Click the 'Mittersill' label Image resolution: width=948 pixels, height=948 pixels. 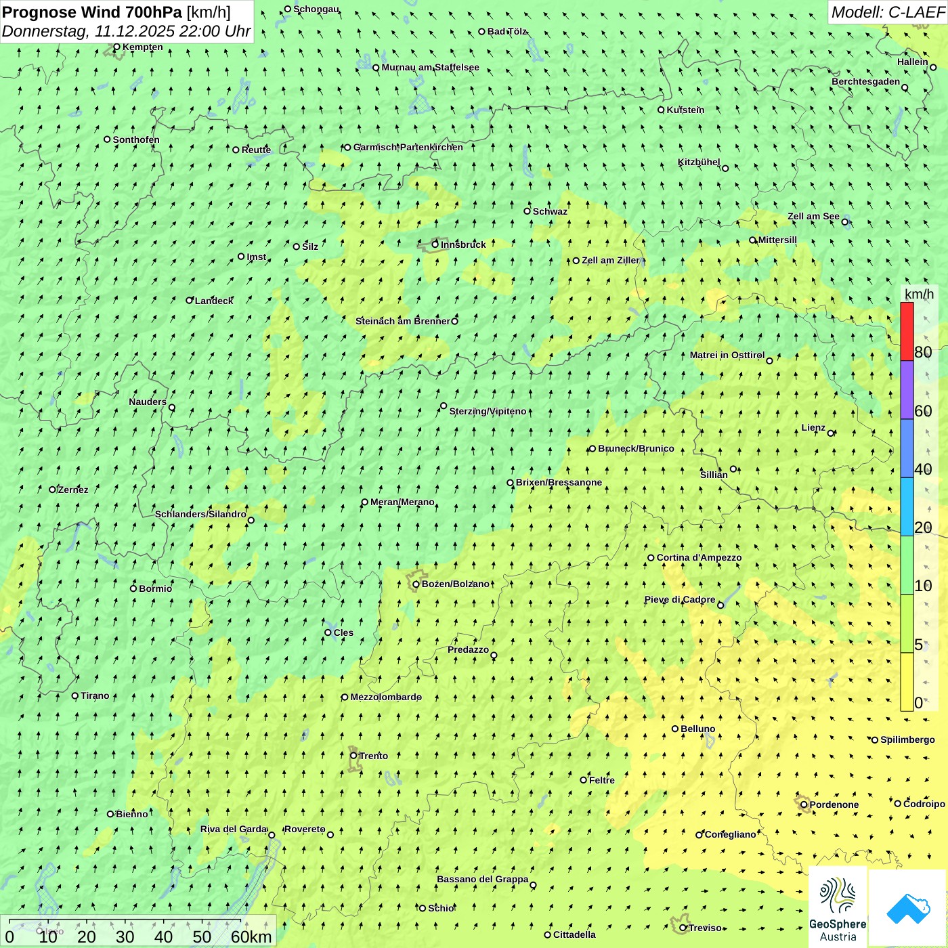[x=777, y=240]
